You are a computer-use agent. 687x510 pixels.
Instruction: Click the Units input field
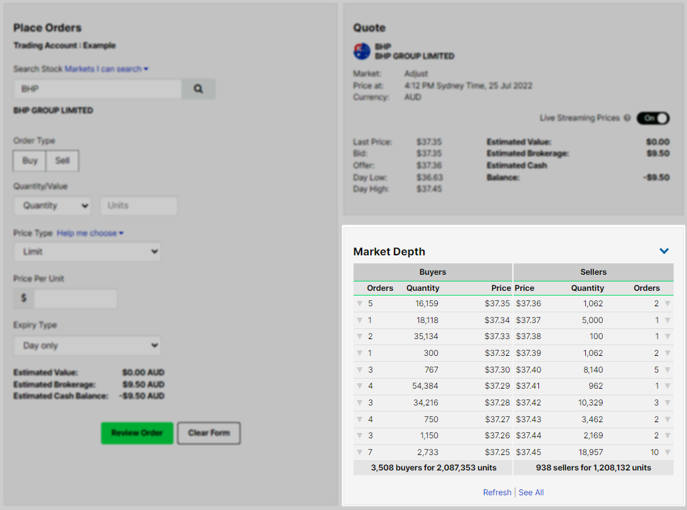pos(139,206)
